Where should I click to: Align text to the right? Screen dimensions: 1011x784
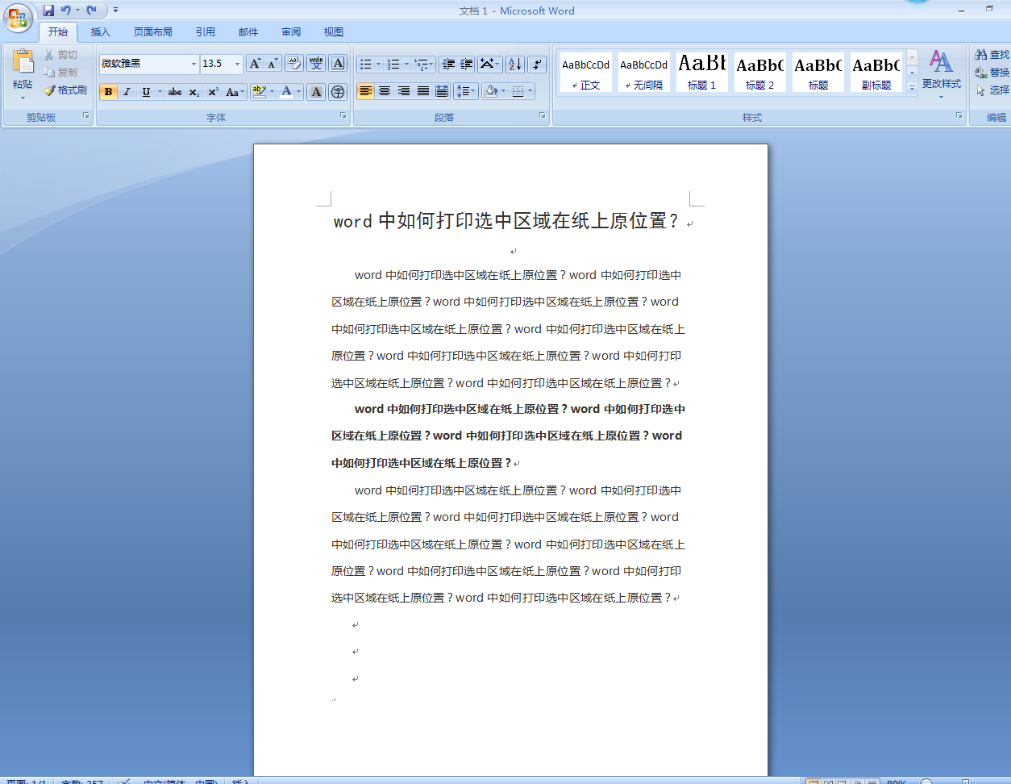coord(404,91)
